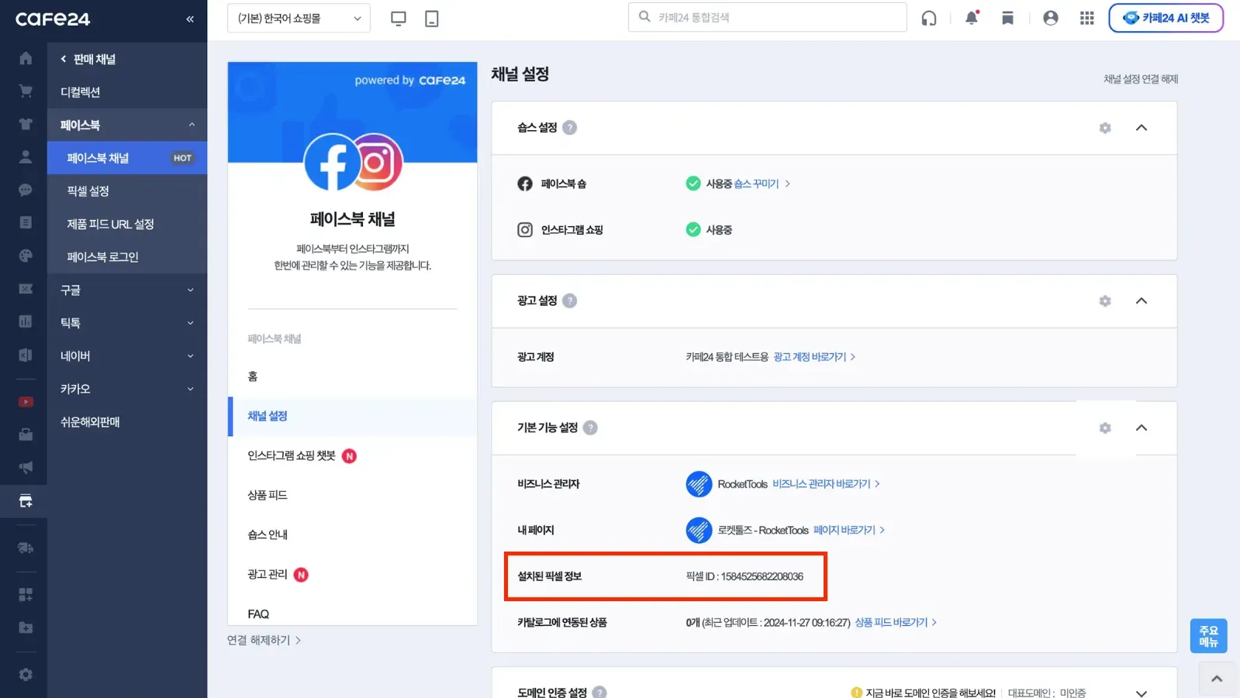The height and width of the screenshot is (698, 1240).
Task: Collapse the 페이스북 sidebar group
Action: click(127, 125)
